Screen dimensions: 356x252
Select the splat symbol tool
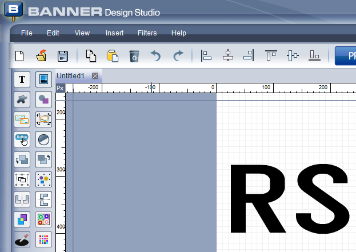click(x=22, y=99)
